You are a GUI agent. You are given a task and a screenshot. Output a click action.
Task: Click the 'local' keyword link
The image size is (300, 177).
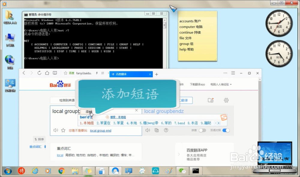pyautogui.click(x=60, y=155)
